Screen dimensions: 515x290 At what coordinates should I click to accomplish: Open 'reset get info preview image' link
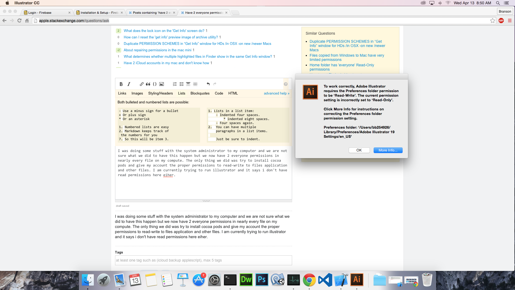coord(171,37)
